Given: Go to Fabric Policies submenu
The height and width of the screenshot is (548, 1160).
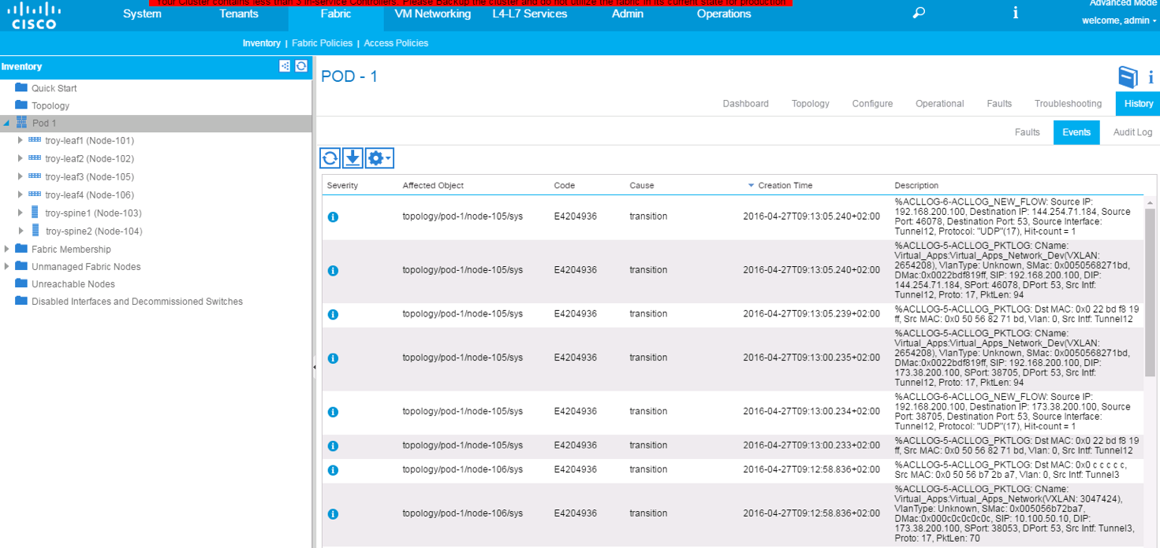Looking at the screenshot, I should (322, 43).
